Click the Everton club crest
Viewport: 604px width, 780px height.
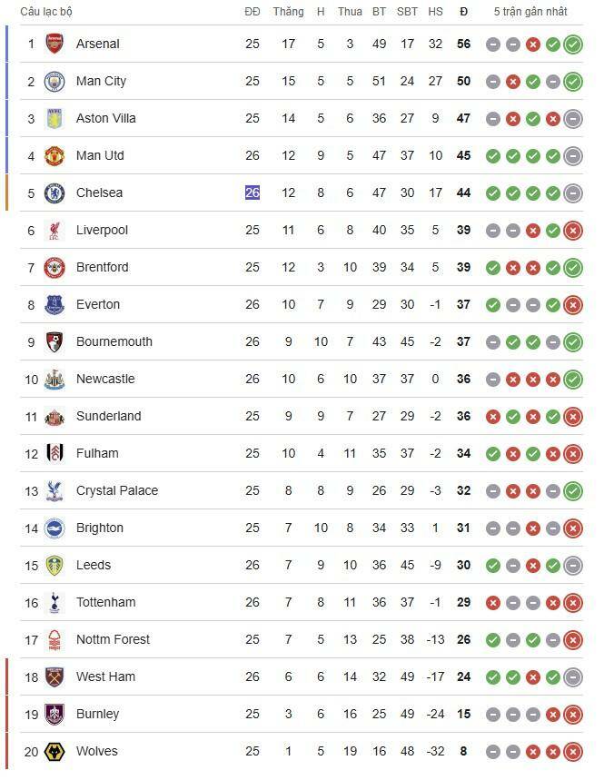[55, 304]
